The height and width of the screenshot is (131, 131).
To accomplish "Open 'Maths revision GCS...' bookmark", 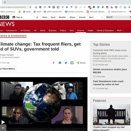I will [x=53, y=12].
